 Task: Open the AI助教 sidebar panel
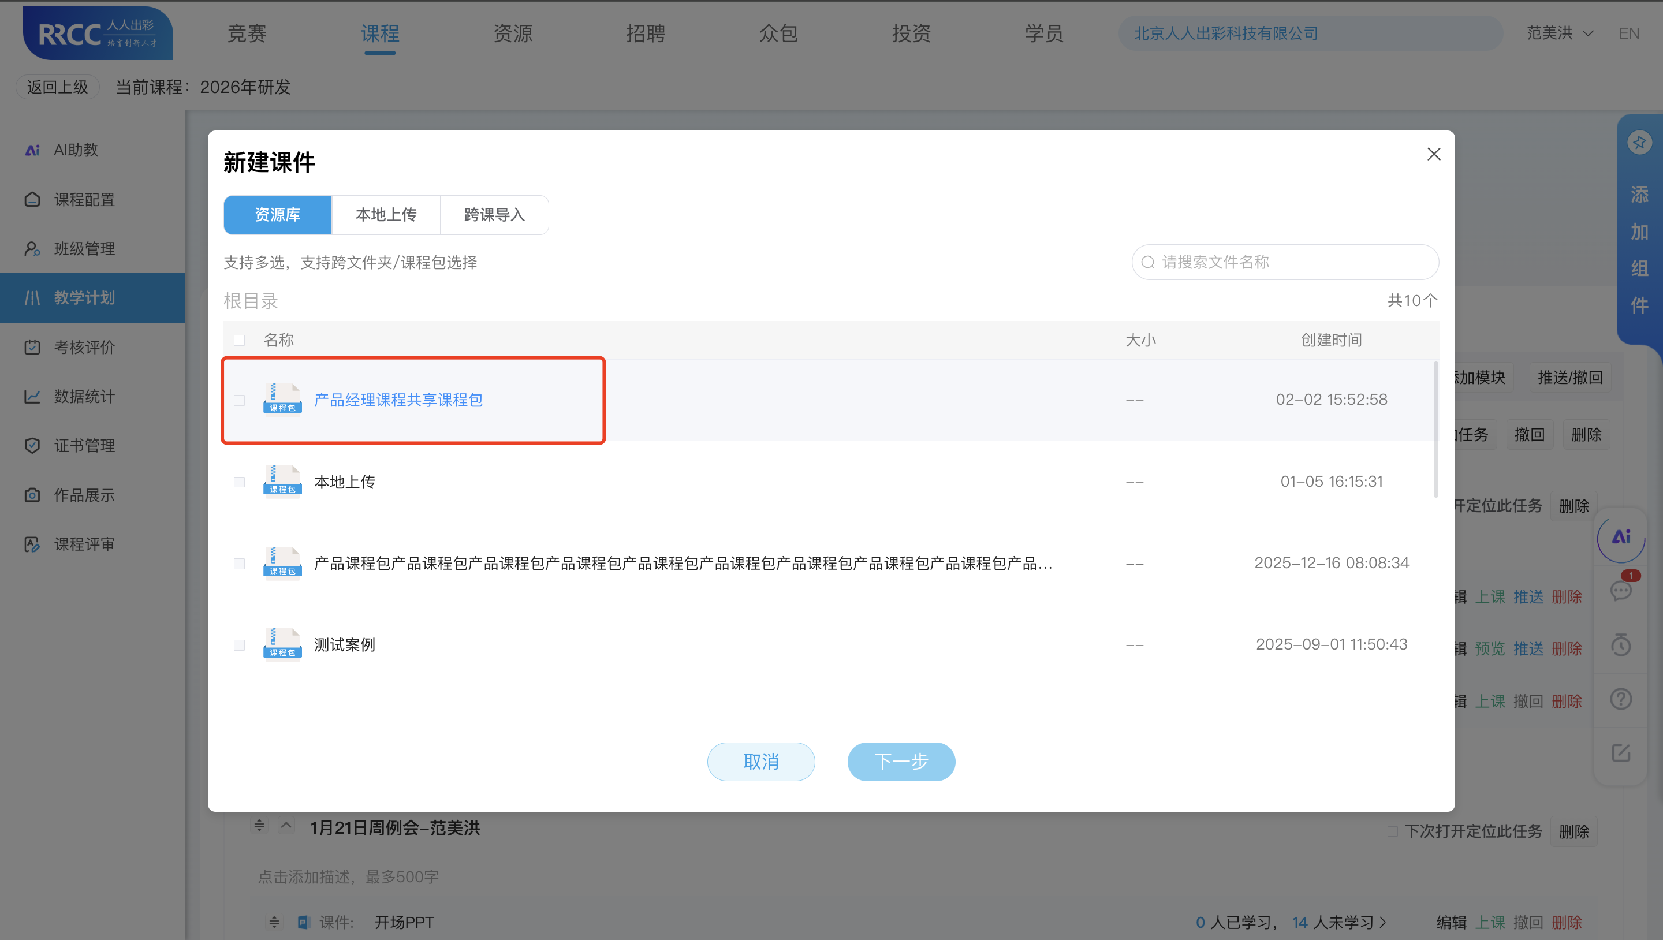tap(74, 150)
